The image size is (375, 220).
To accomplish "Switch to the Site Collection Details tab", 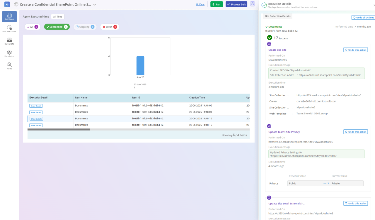I will (277, 16).
